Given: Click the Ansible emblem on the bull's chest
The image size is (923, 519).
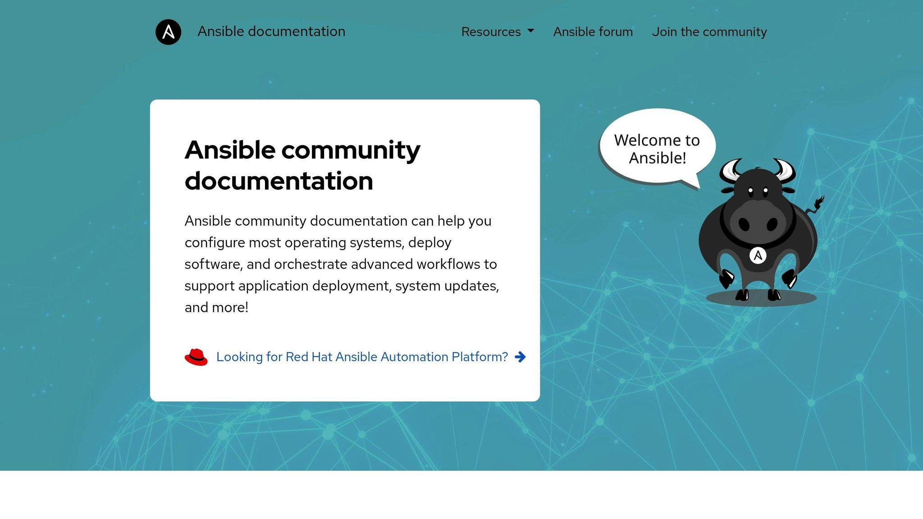Looking at the screenshot, I should coord(759,255).
